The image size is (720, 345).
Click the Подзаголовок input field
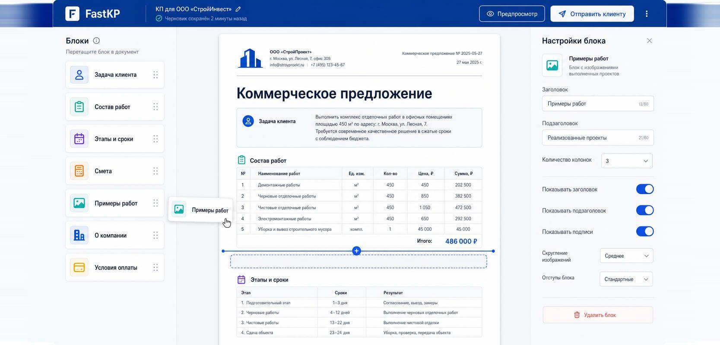598,138
